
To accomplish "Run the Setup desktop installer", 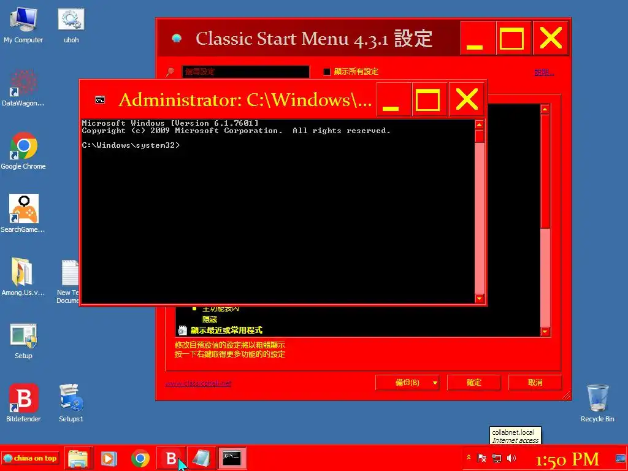I will click(x=23, y=340).
